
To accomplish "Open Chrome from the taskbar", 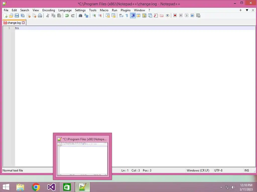I will pyautogui.click(x=36, y=187).
